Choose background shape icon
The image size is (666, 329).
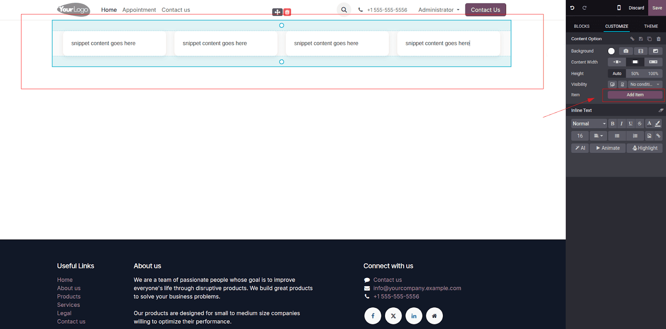[656, 51]
